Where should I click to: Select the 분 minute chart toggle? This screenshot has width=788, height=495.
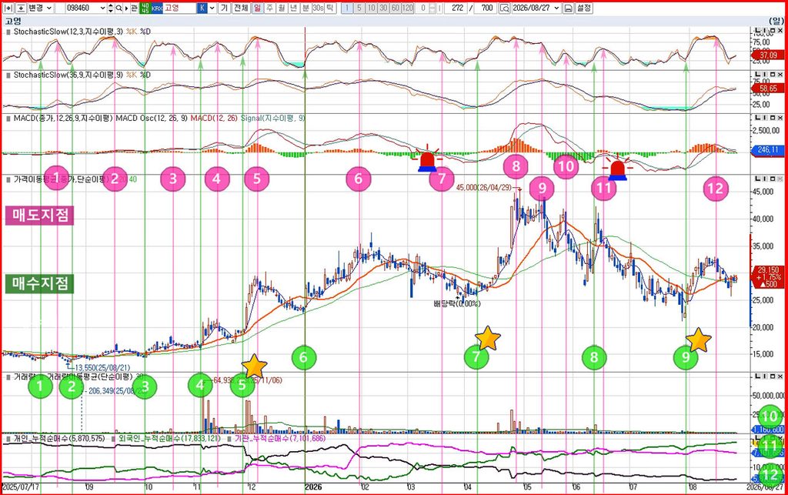[305, 8]
